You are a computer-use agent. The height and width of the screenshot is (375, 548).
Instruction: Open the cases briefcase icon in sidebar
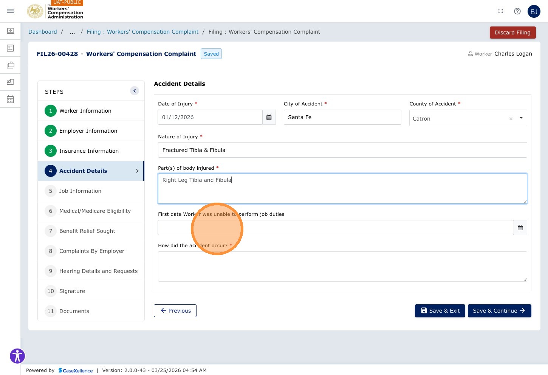pyautogui.click(x=11, y=65)
